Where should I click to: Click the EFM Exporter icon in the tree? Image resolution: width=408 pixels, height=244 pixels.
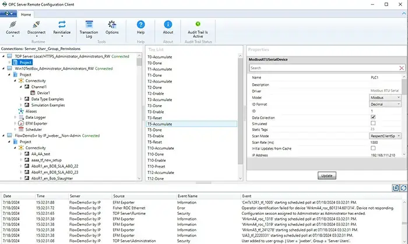click(21, 123)
